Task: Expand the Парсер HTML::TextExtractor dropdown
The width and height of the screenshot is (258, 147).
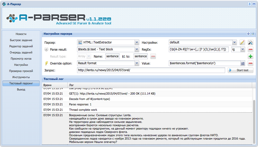Action: [137, 42]
